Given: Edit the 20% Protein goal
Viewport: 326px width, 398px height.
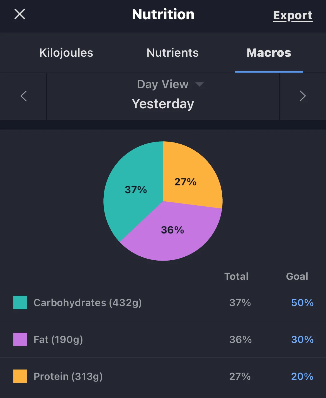Looking at the screenshot, I should pyautogui.click(x=302, y=376).
